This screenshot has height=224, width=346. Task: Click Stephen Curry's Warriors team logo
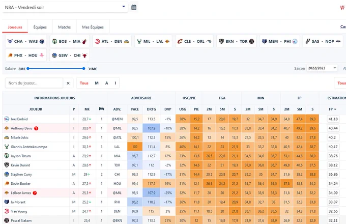tap(7, 174)
